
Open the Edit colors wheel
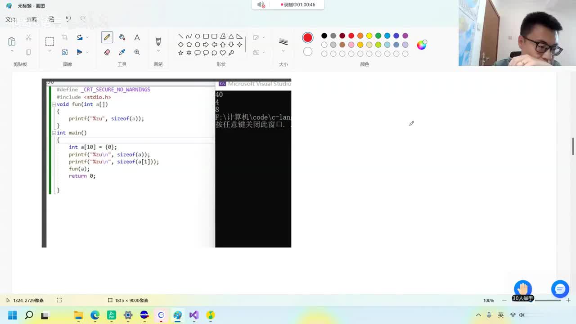(422, 45)
